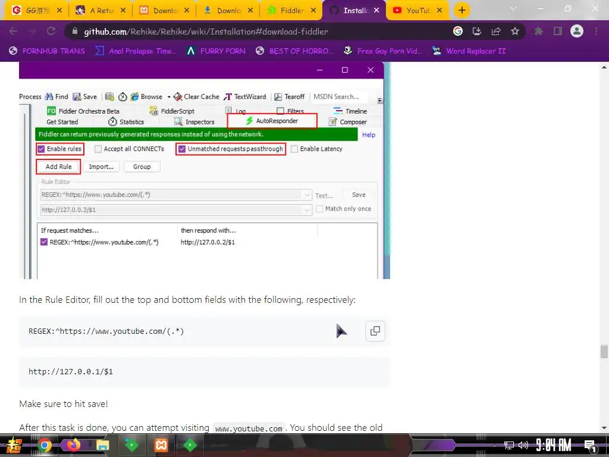Open the notification center icon
Image resolution: width=609 pixels, height=457 pixels.
590,446
